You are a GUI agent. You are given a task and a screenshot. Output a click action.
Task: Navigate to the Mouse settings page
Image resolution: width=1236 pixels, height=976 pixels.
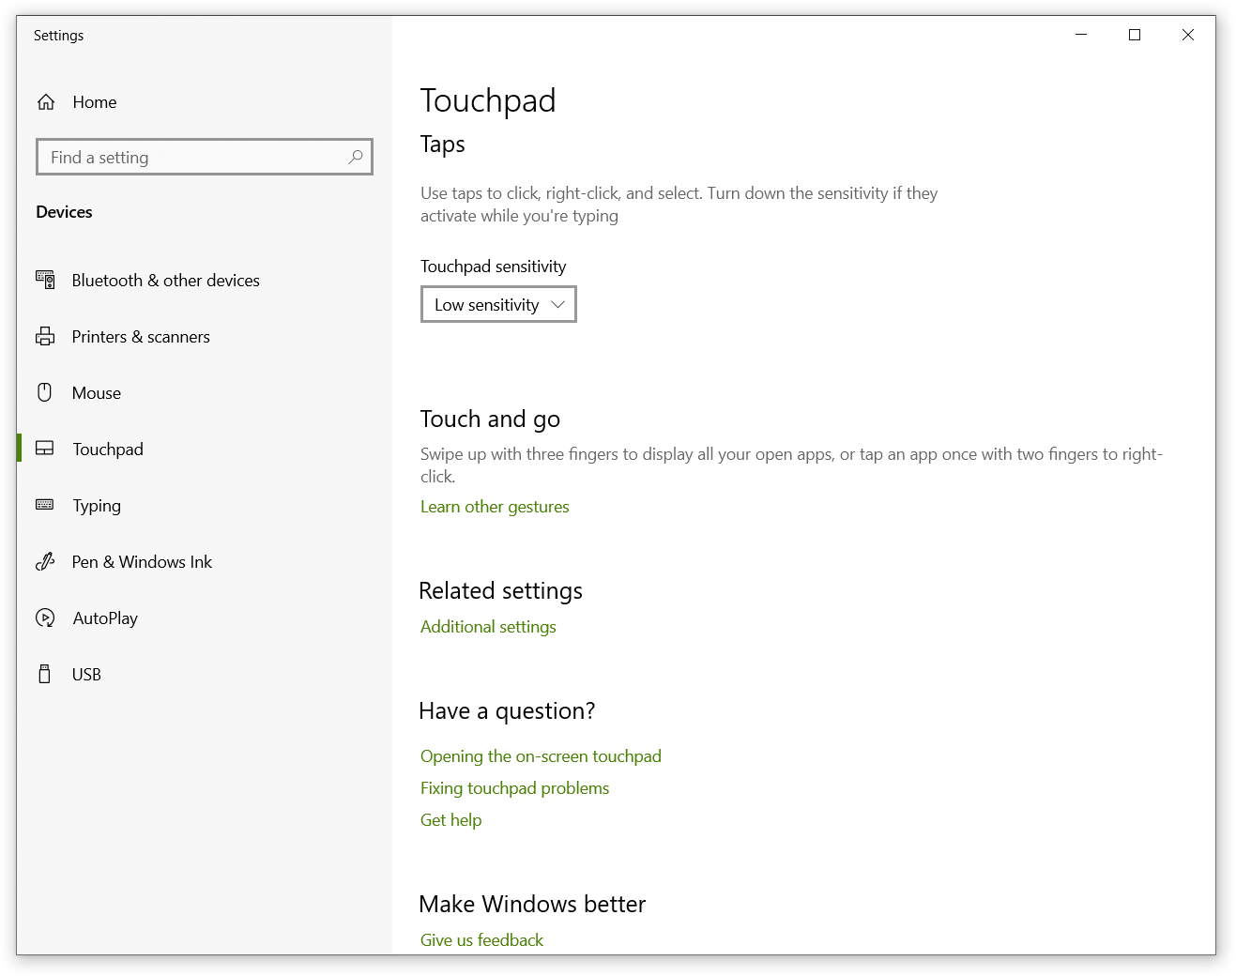[x=97, y=392]
